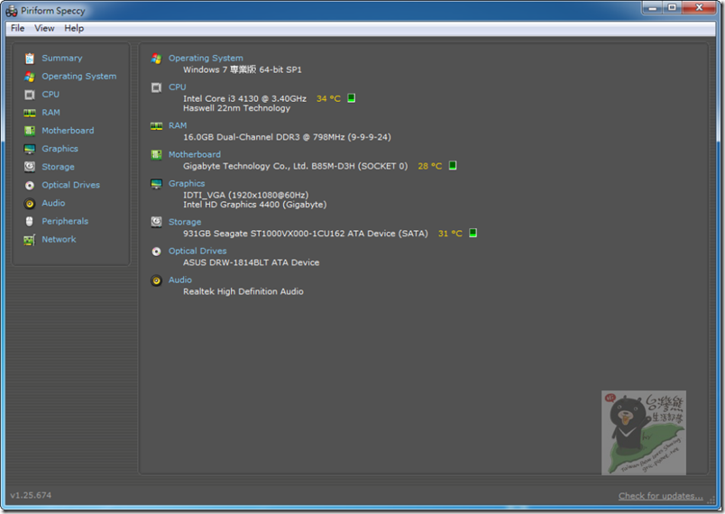Open the Help menu

[x=74, y=28]
